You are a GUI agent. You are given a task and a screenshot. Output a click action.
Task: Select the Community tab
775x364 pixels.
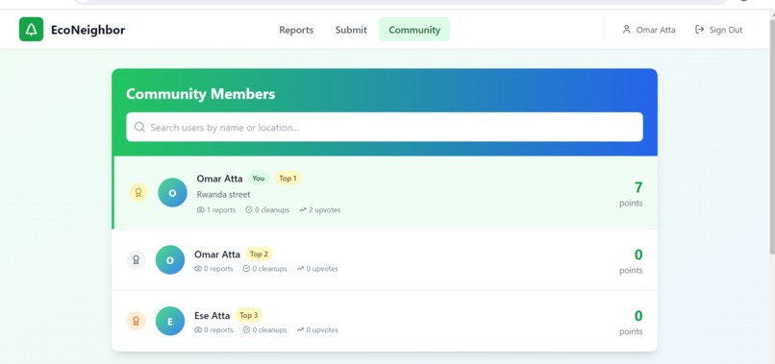coord(414,30)
